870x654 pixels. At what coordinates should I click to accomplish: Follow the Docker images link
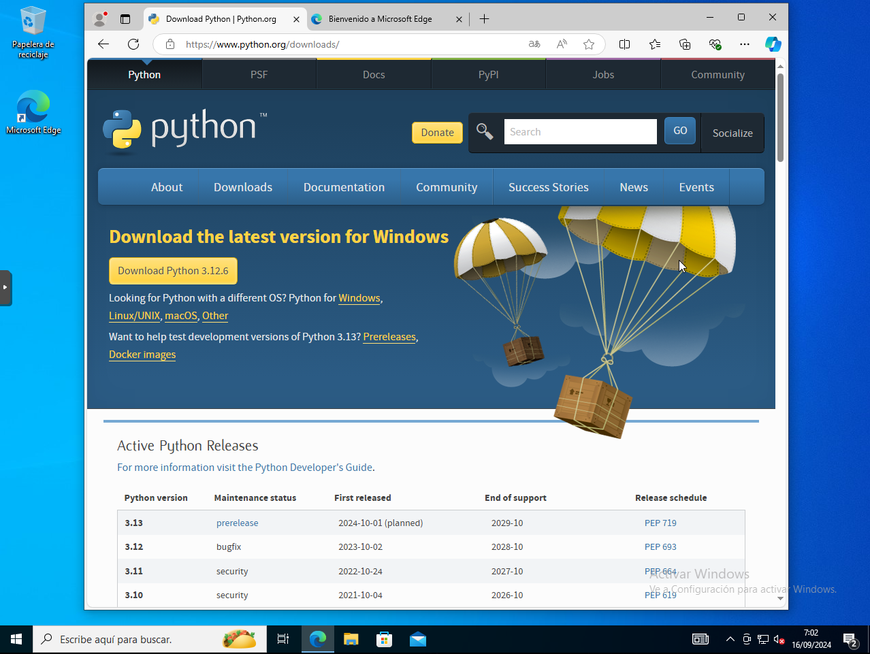point(142,355)
